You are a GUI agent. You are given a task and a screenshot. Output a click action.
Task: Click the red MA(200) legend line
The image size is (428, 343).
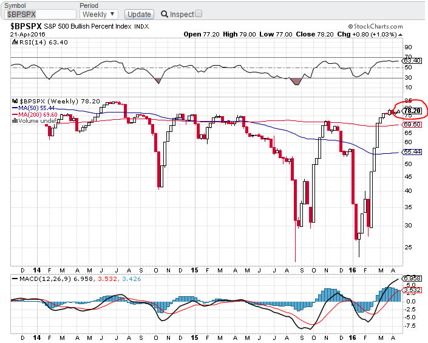coord(15,114)
